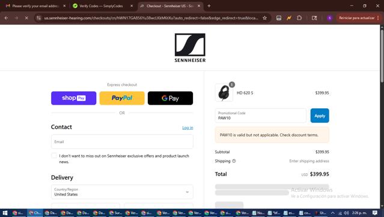
Task: Close the Gmail verify email tab
Action: pyautogui.click(x=64, y=6)
